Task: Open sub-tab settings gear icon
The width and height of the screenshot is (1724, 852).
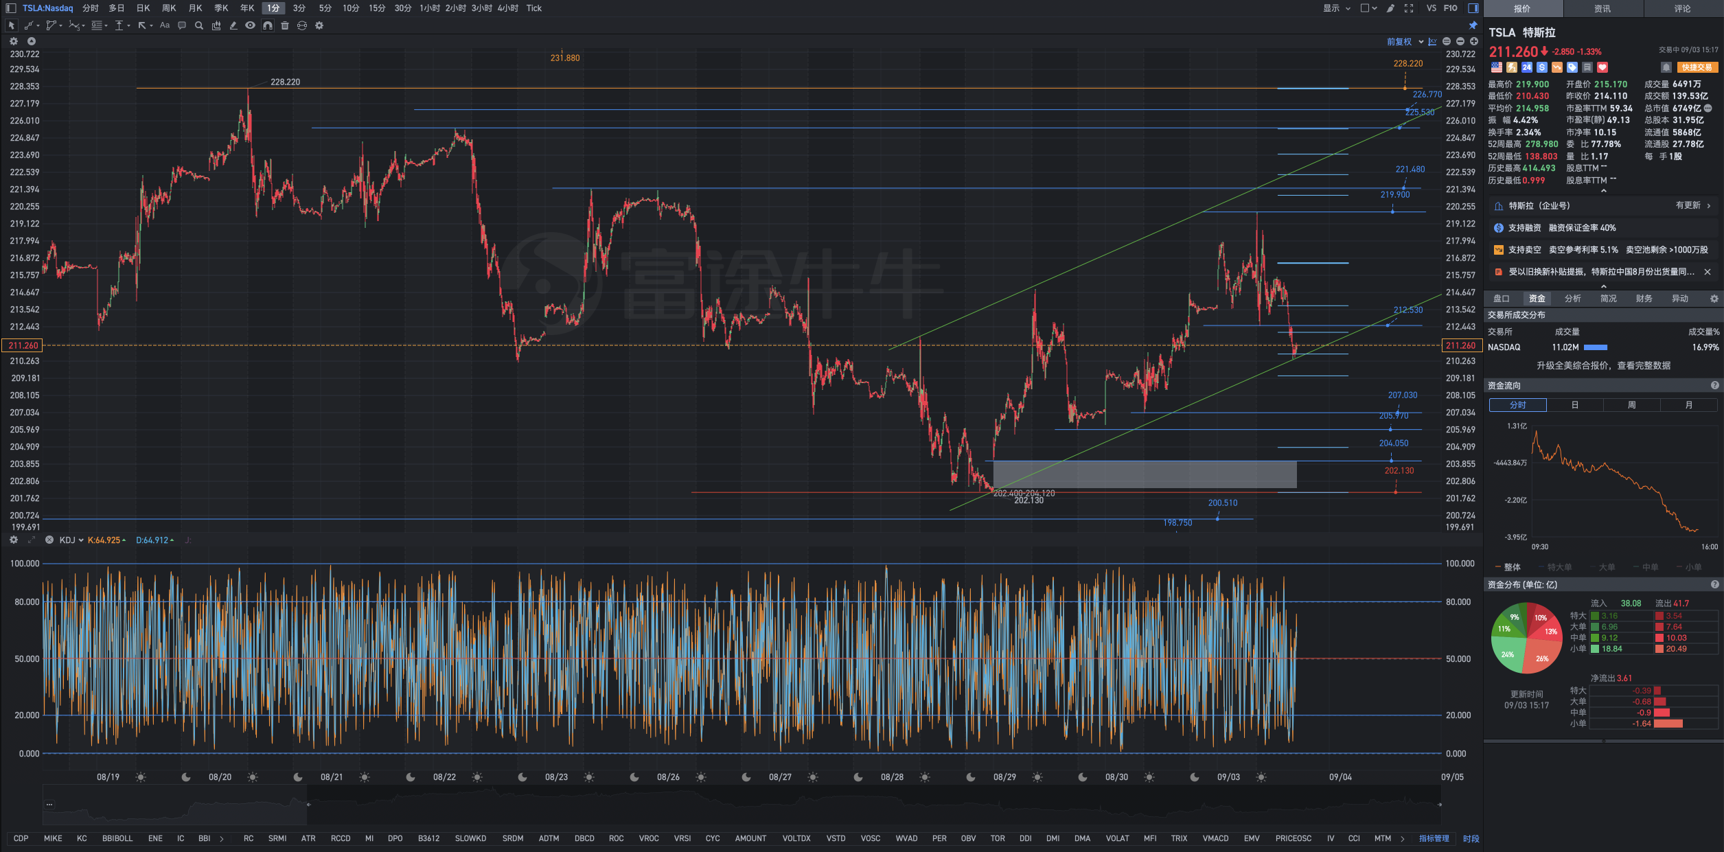Action: [x=1714, y=299]
